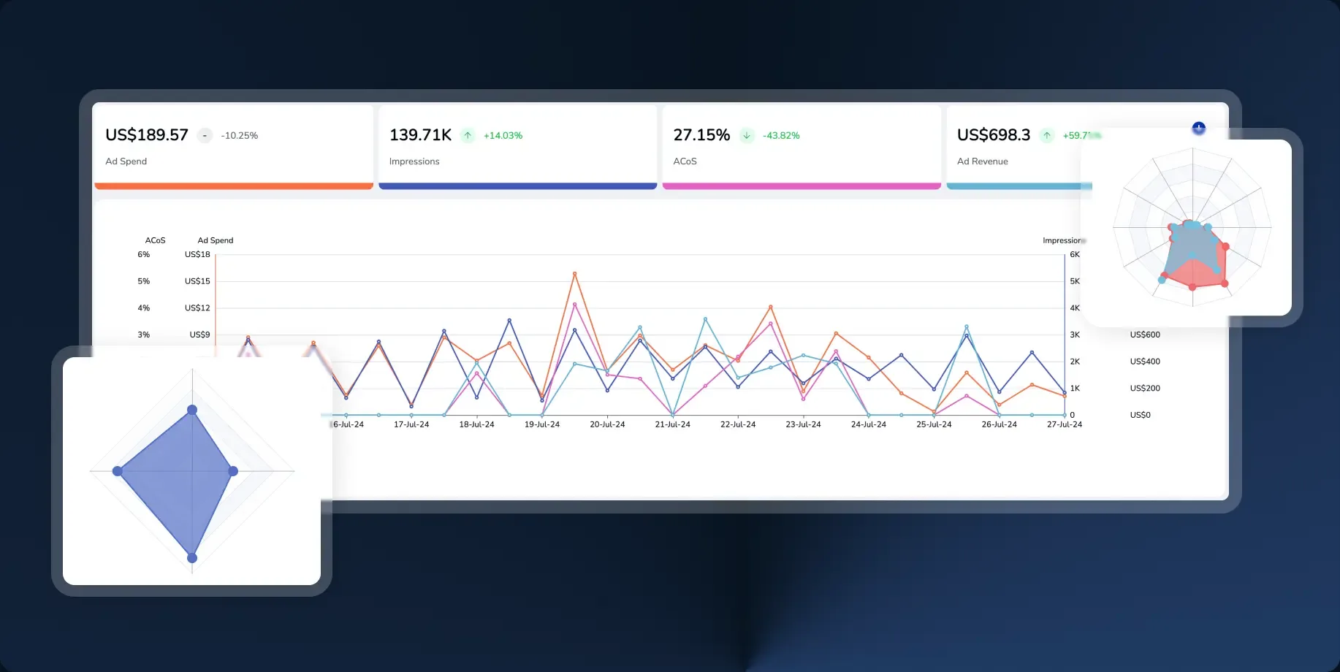
Task: Click the Ad Spend axis title
Action: point(216,240)
